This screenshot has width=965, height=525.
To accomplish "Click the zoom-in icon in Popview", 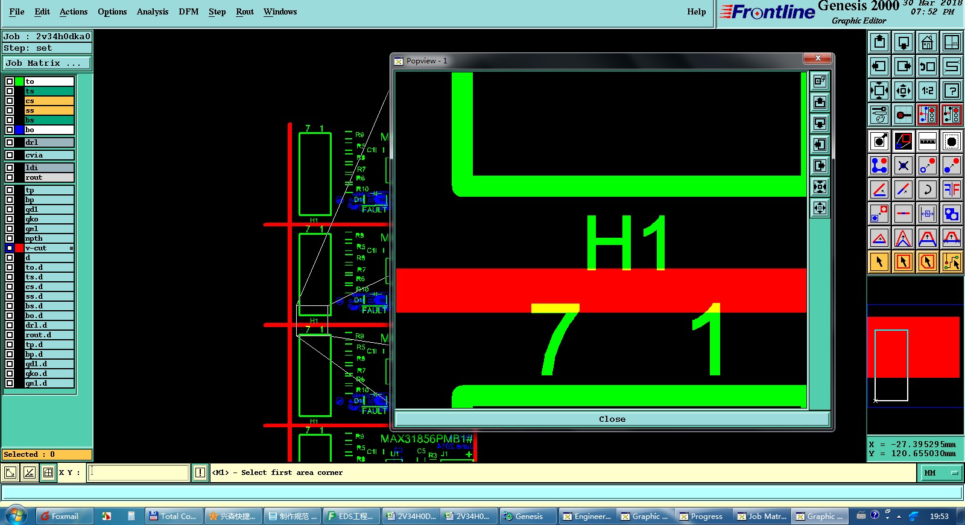I will pos(820,187).
